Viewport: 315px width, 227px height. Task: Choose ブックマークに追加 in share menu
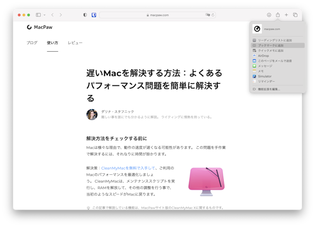pyautogui.click(x=278, y=46)
